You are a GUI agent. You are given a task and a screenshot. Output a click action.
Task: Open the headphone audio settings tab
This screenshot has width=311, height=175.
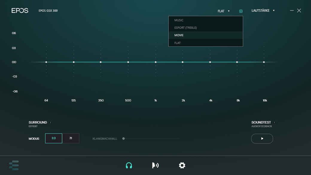[129, 165]
